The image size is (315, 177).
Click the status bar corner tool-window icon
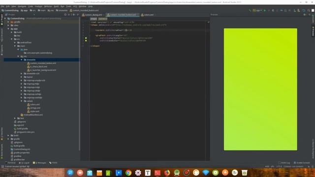(x=2, y=166)
